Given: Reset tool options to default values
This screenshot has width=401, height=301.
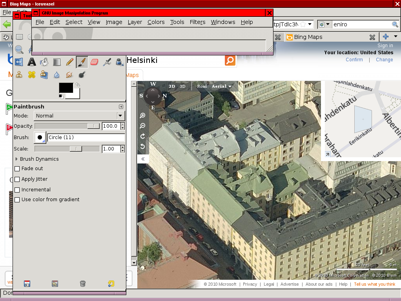Looking at the screenshot, I should (x=111, y=284).
